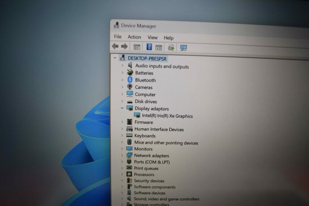The width and height of the screenshot is (309, 206).
Task: Select the Security devices label
Action: coord(149,181)
